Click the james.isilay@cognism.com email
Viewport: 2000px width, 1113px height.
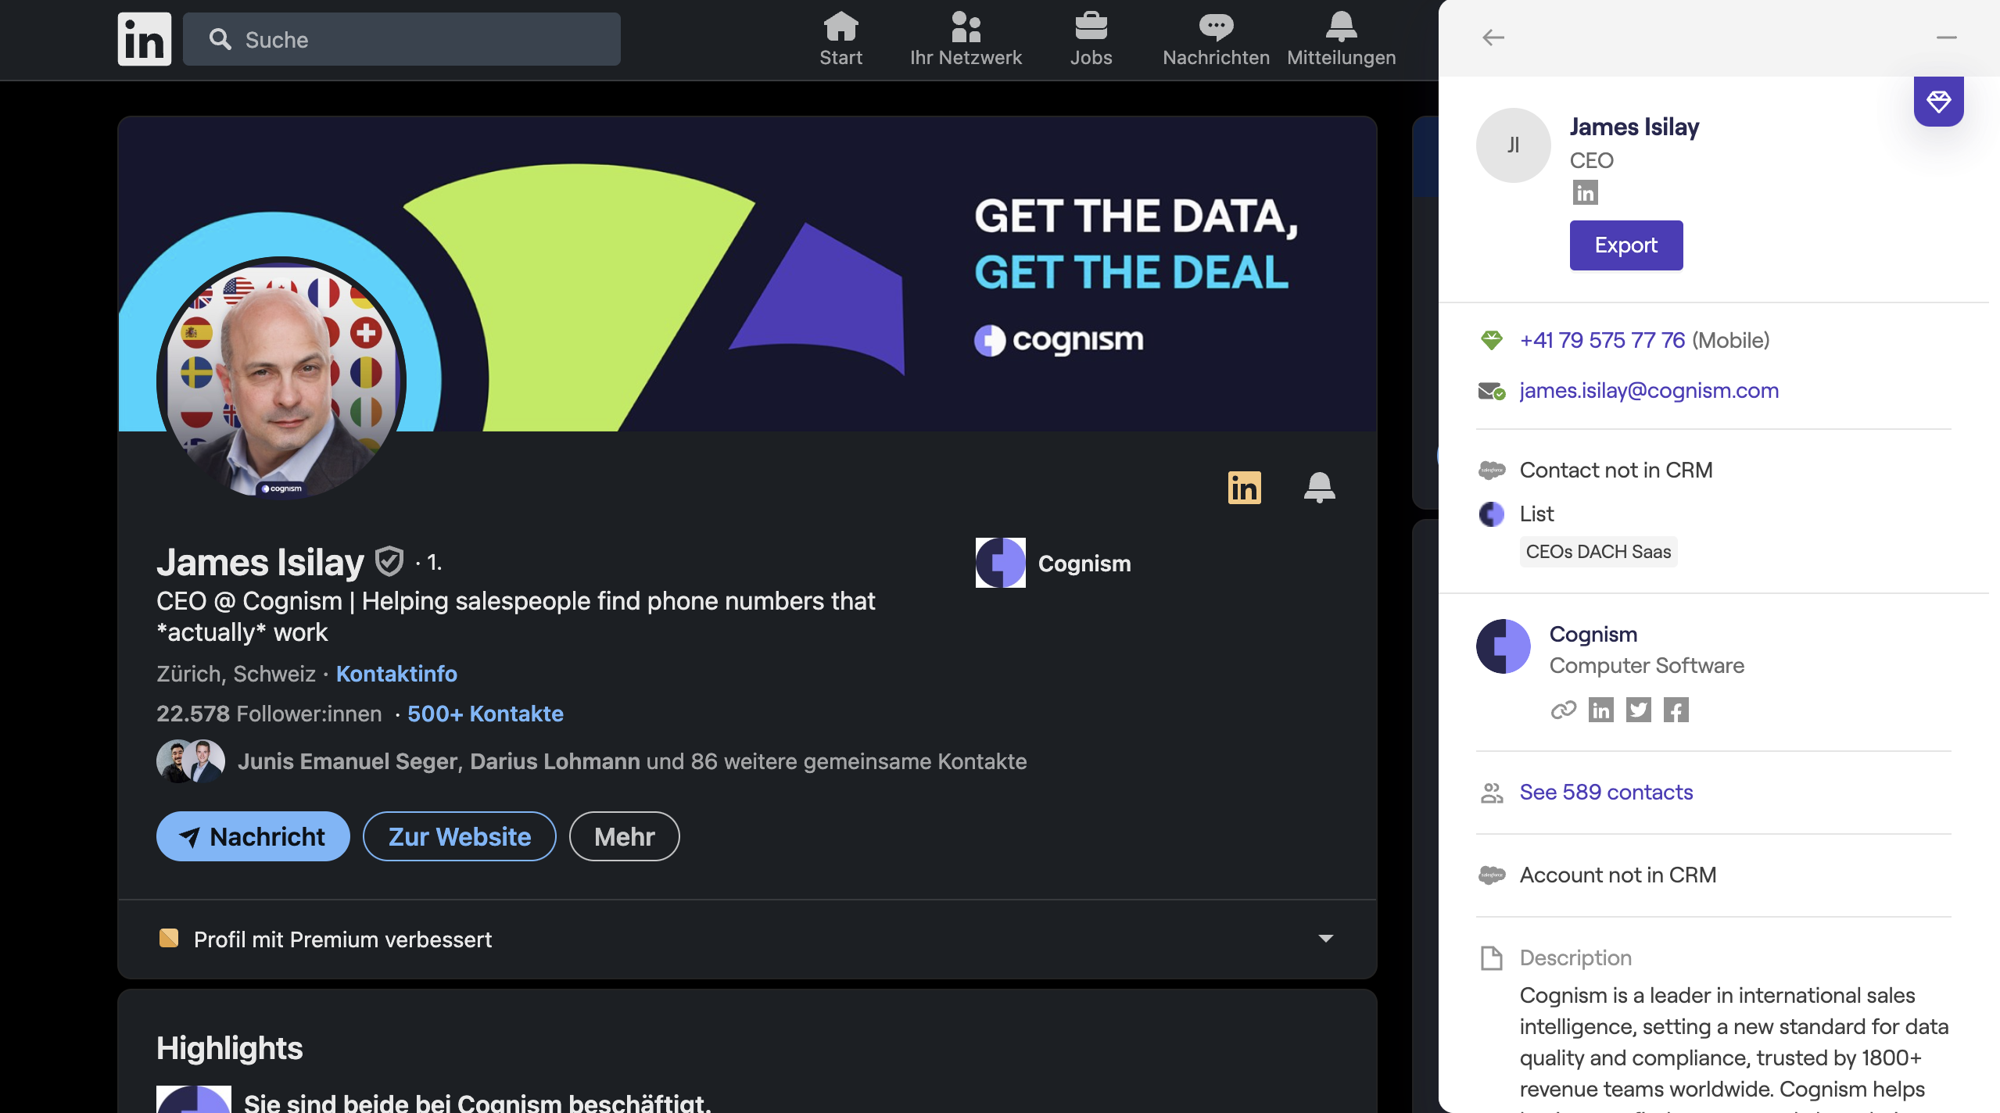point(1649,391)
